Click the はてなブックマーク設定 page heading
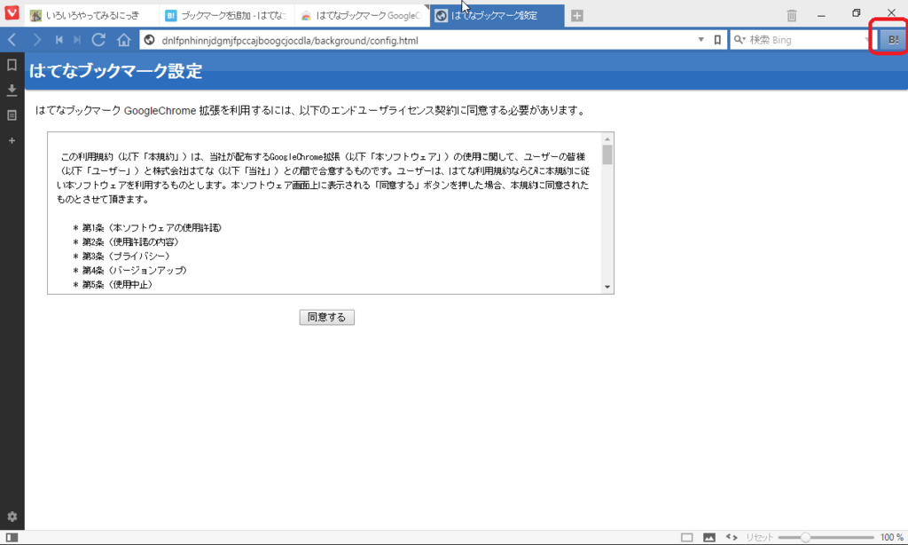The height and width of the screenshot is (545, 908). pyautogui.click(x=116, y=71)
